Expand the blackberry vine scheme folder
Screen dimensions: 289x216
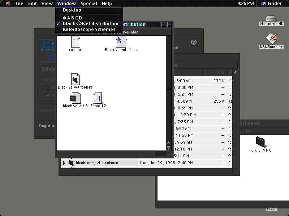coord(64,163)
